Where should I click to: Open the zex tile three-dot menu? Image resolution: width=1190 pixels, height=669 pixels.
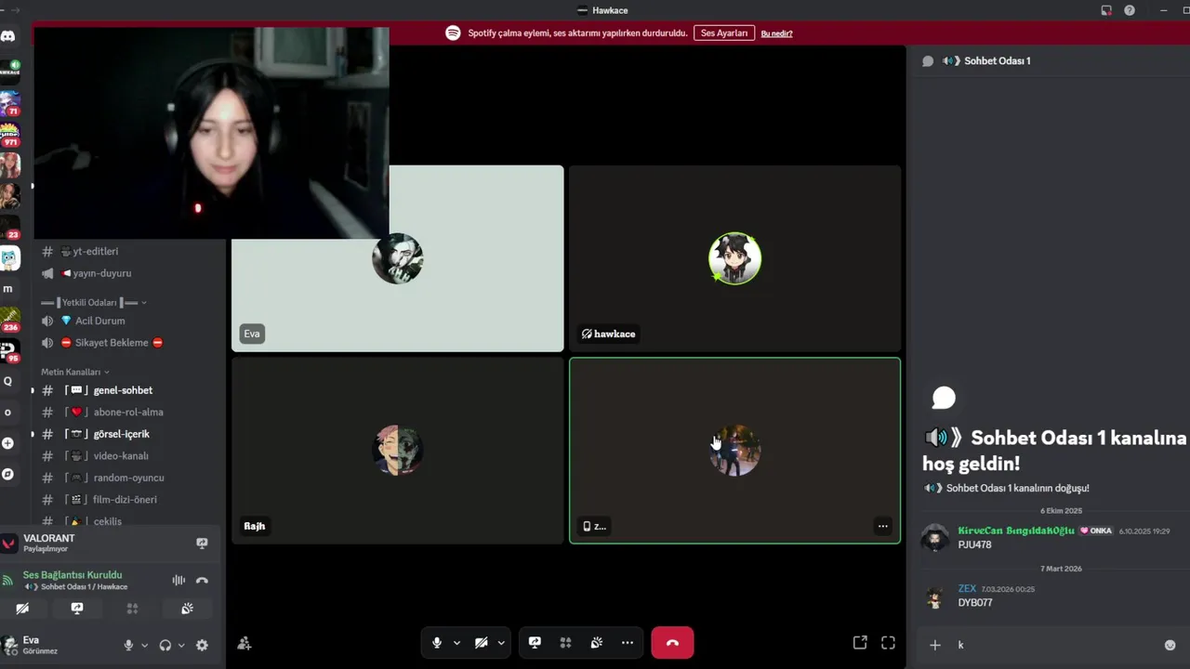882,526
